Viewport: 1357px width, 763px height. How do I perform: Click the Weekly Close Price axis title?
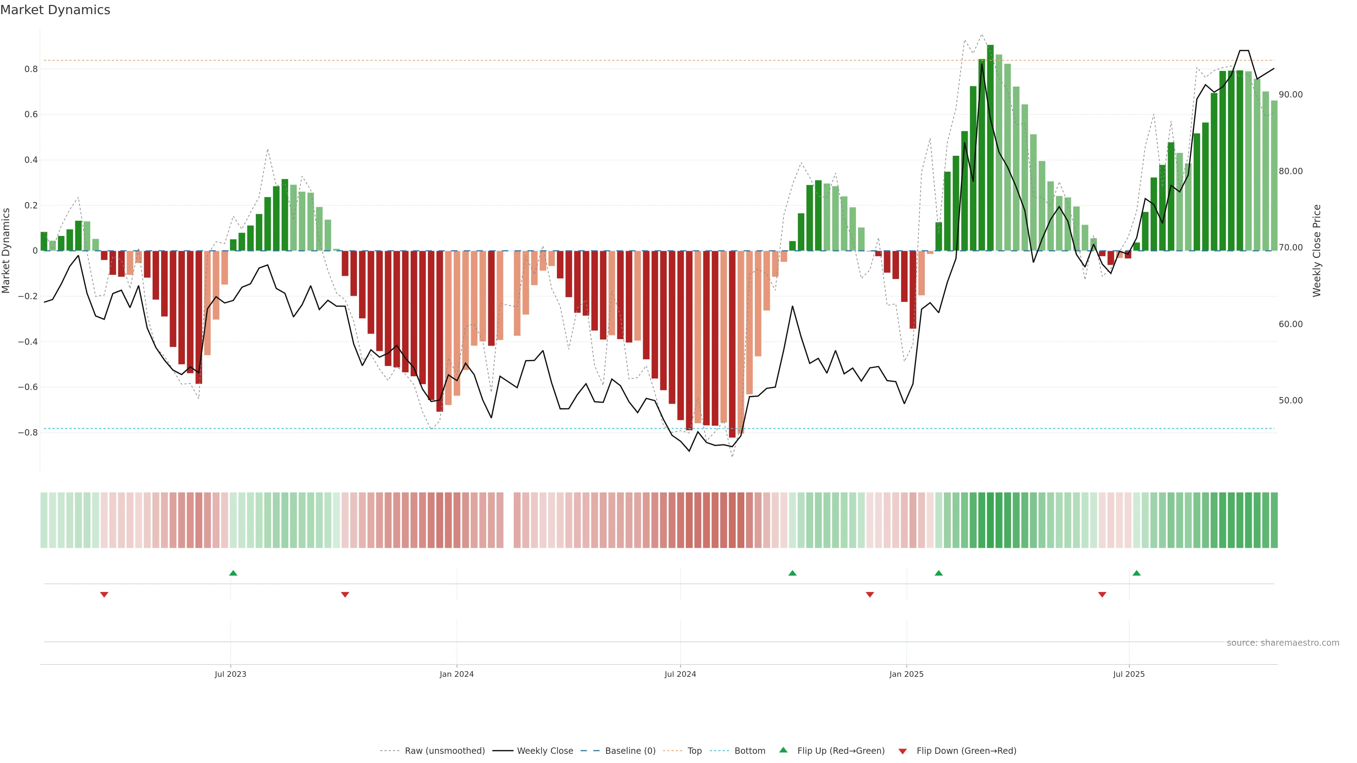pos(1316,251)
